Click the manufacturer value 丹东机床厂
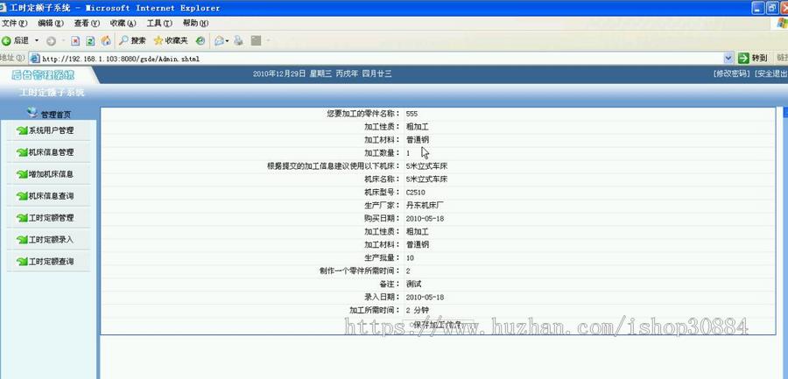 [x=425, y=205]
